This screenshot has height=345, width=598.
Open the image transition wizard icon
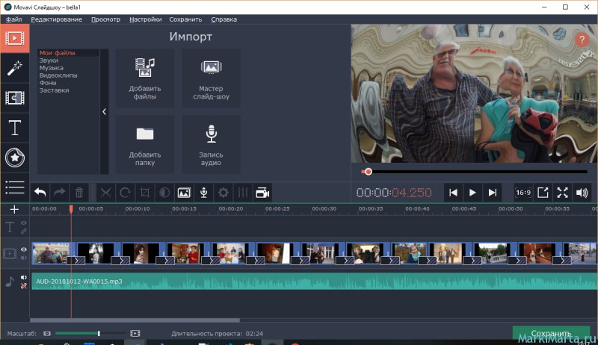click(x=184, y=193)
